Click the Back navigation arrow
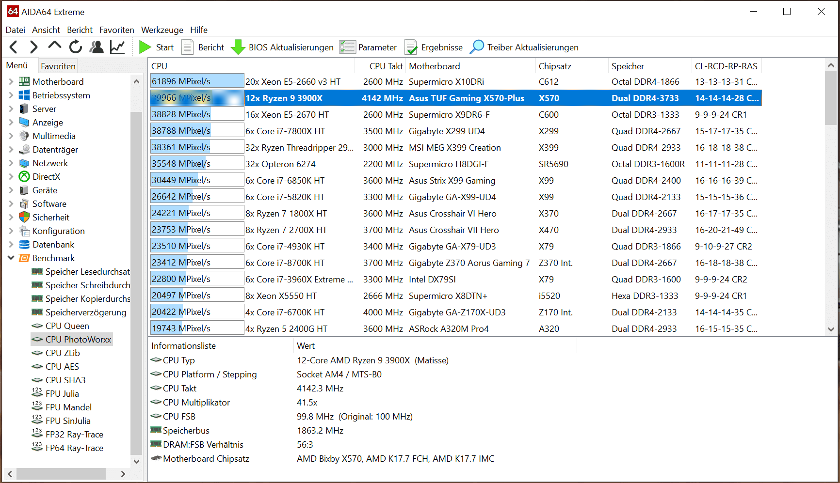This screenshot has width=840, height=483. click(x=14, y=47)
